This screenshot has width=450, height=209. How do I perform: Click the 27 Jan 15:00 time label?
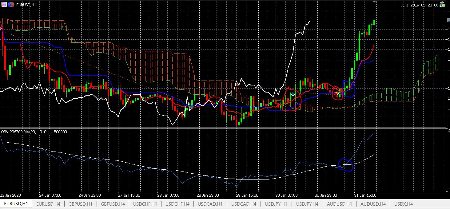129,195
